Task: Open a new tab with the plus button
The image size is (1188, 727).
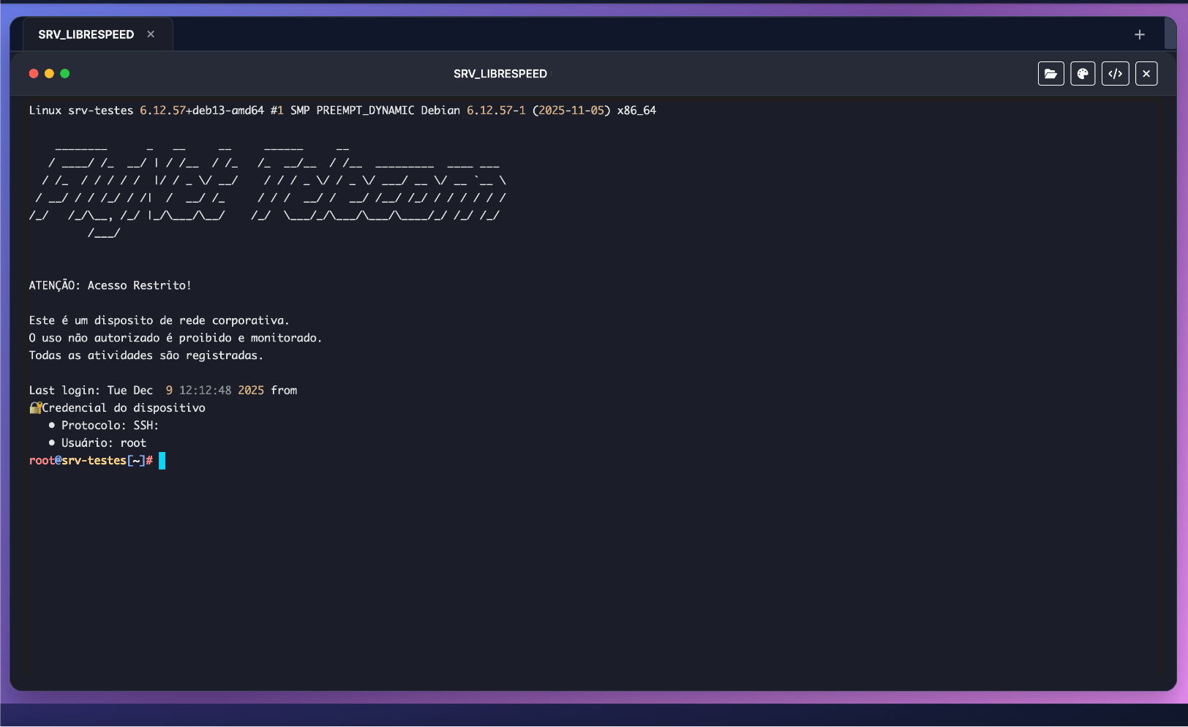Action: (1139, 34)
